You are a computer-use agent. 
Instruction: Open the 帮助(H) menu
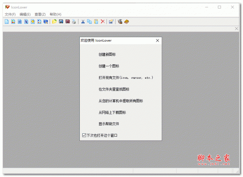(55, 15)
